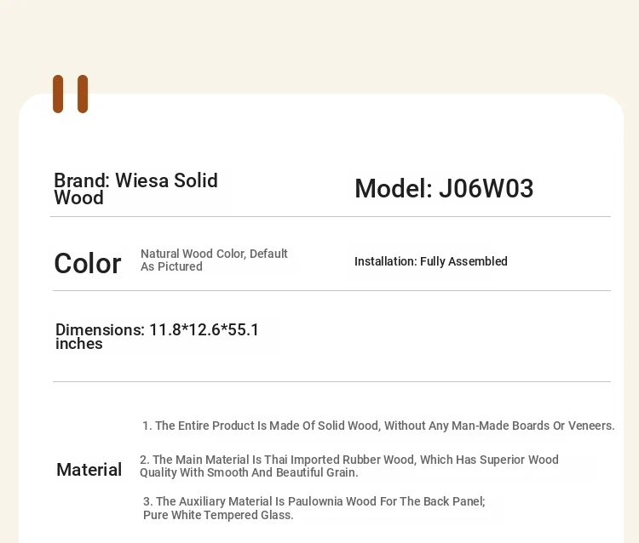Click the large Color heading

[87, 263]
